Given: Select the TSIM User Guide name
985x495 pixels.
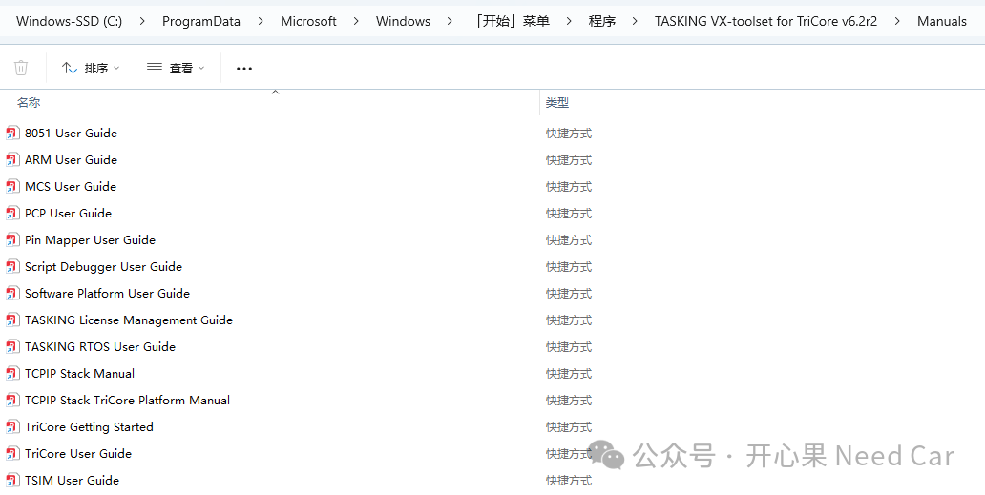Looking at the screenshot, I should (73, 480).
